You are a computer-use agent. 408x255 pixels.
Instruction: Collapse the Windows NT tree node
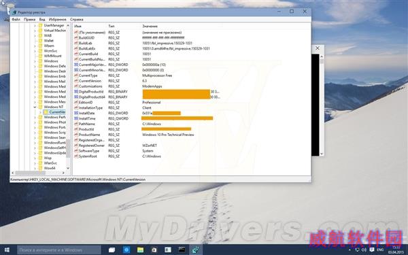35,107
